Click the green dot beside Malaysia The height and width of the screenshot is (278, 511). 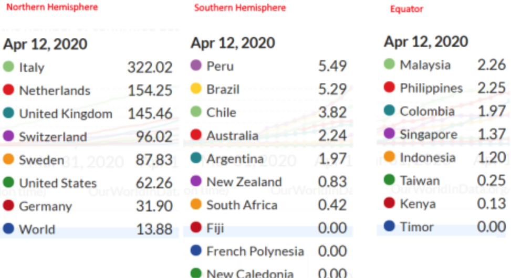pos(389,65)
